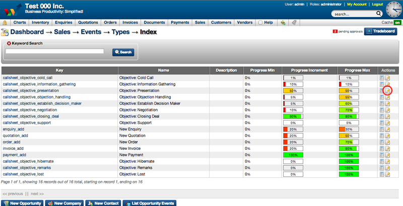Click the Keyword Search input field
403x206 pixels.
click(54, 51)
